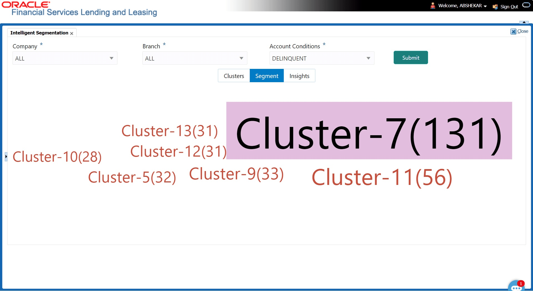Screen dimensions: 533x291
Task: Switch to the Insights view
Action: [x=300, y=76]
